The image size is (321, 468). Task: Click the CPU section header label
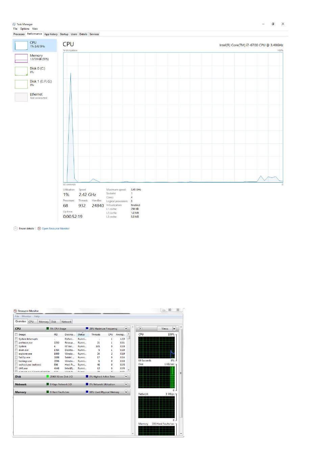pos(18,328)
